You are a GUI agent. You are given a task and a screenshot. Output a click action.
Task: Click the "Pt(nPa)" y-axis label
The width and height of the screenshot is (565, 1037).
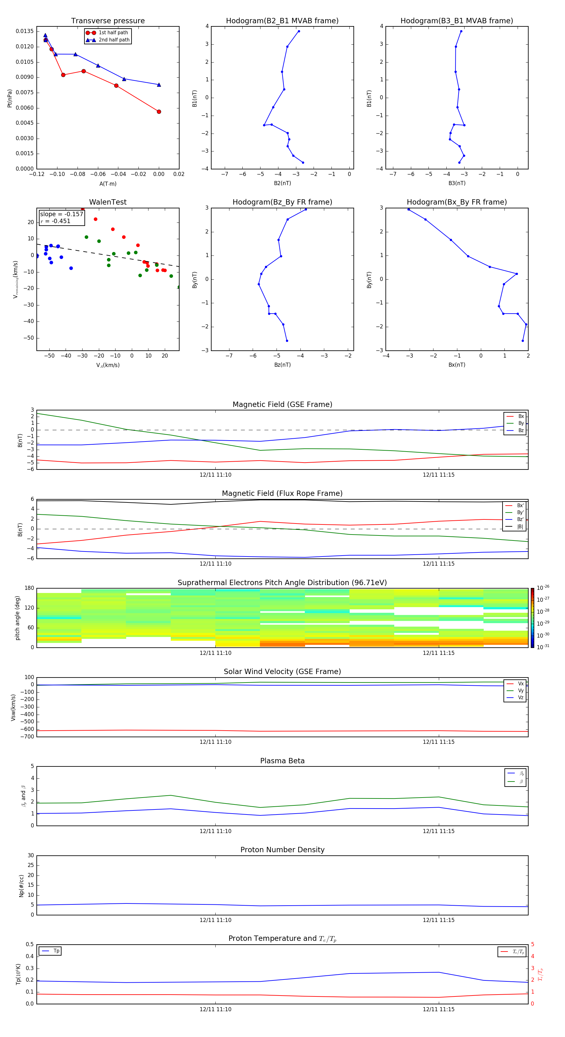[10, 98]
